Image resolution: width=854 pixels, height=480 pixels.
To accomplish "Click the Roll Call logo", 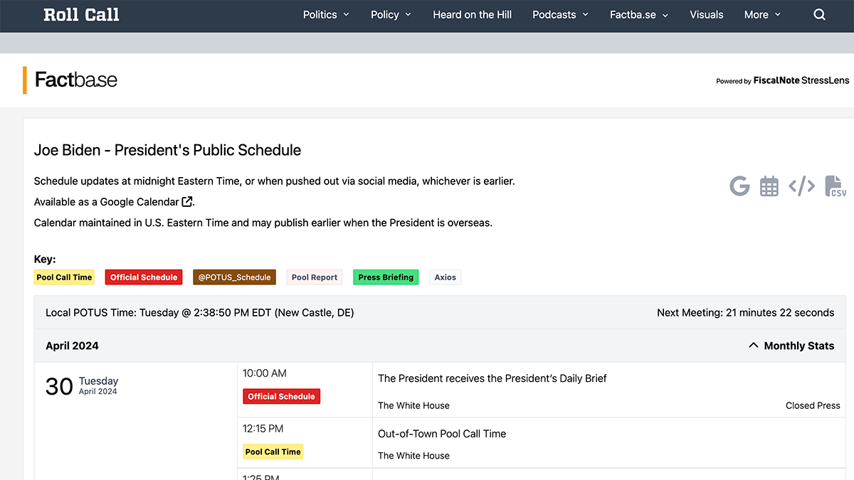I will pyautogui.click(x=81, y=15).
